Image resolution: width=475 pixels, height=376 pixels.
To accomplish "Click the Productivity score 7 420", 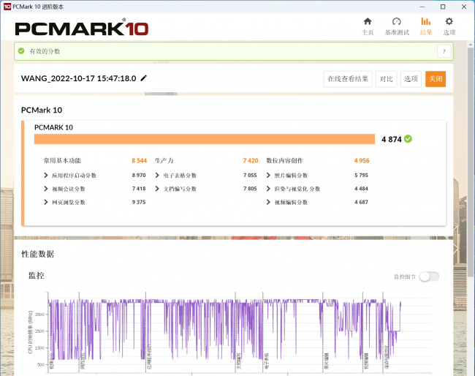I will (x=250, y=160).
